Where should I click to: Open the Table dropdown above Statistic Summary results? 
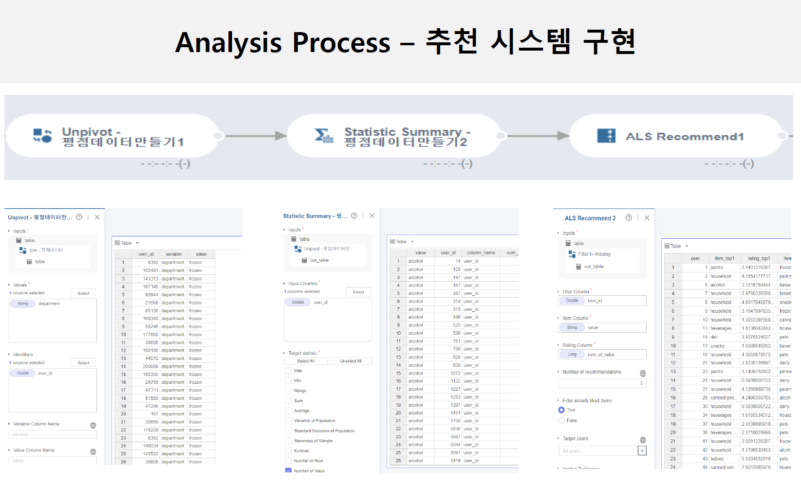pos(412,241)
